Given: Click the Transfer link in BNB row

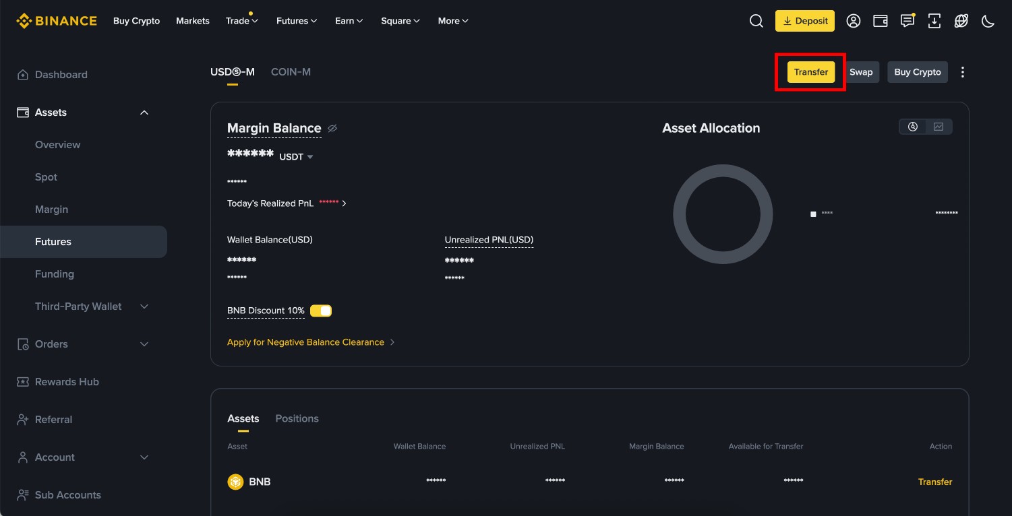Looking at the screenshot, I should coord(935,482).
